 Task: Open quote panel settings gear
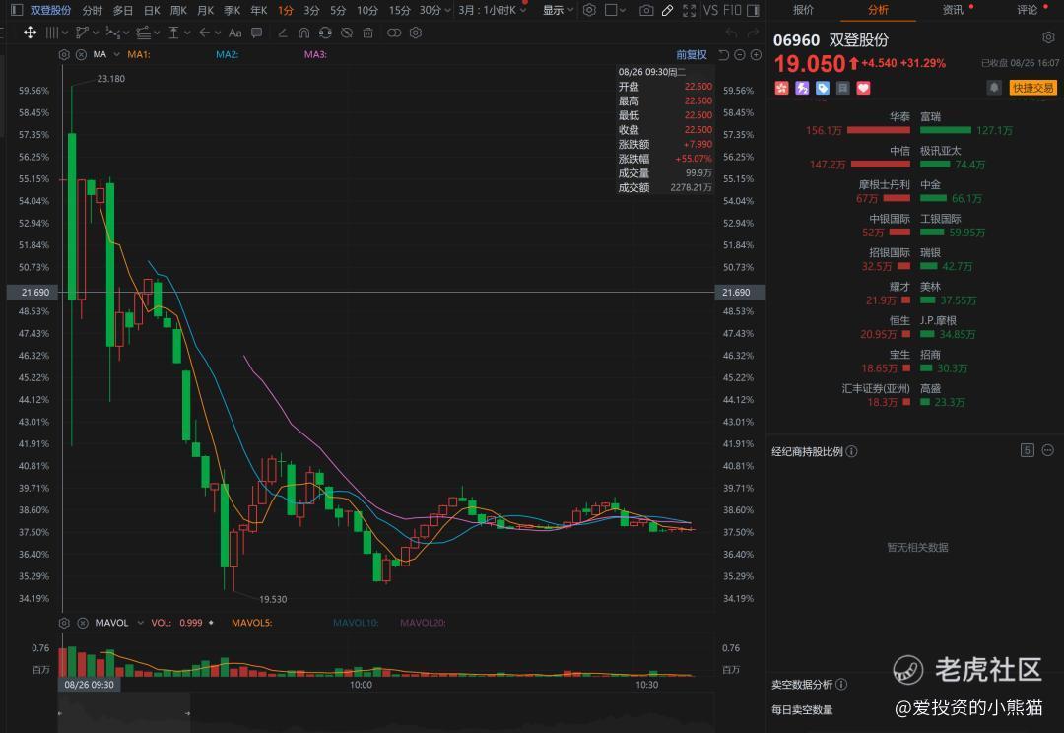[1048, 38]
